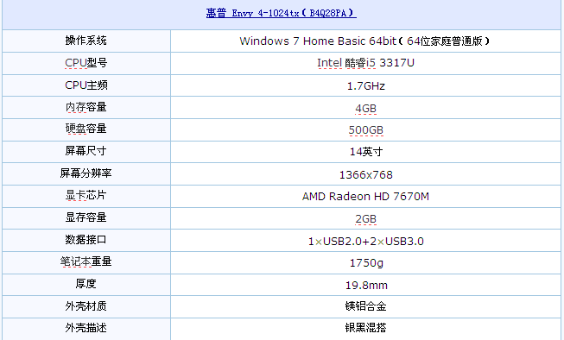This screenshot has height=340, width=564.
Task: Click the Intel 酷睿i5 3317U value
Action: (365, 63)
